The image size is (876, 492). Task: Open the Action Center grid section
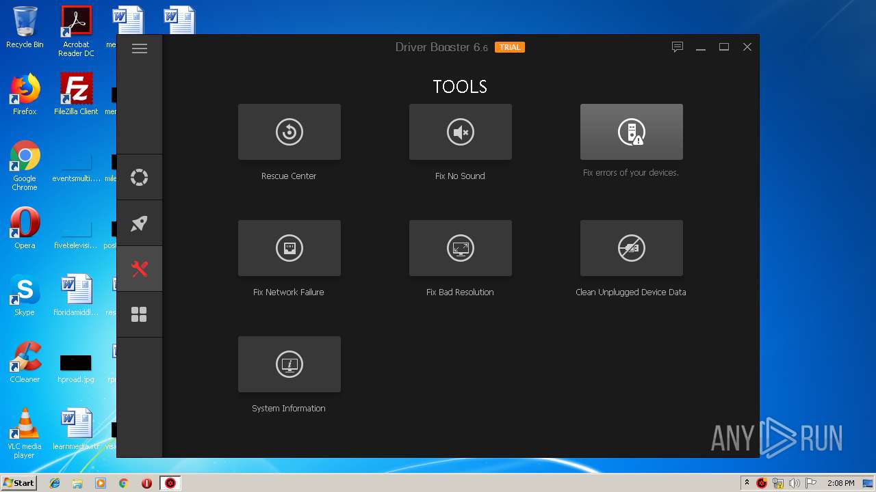click(139, 314)
